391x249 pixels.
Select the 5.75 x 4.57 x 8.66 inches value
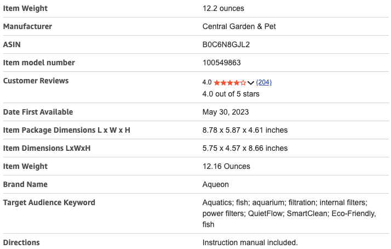245,148
